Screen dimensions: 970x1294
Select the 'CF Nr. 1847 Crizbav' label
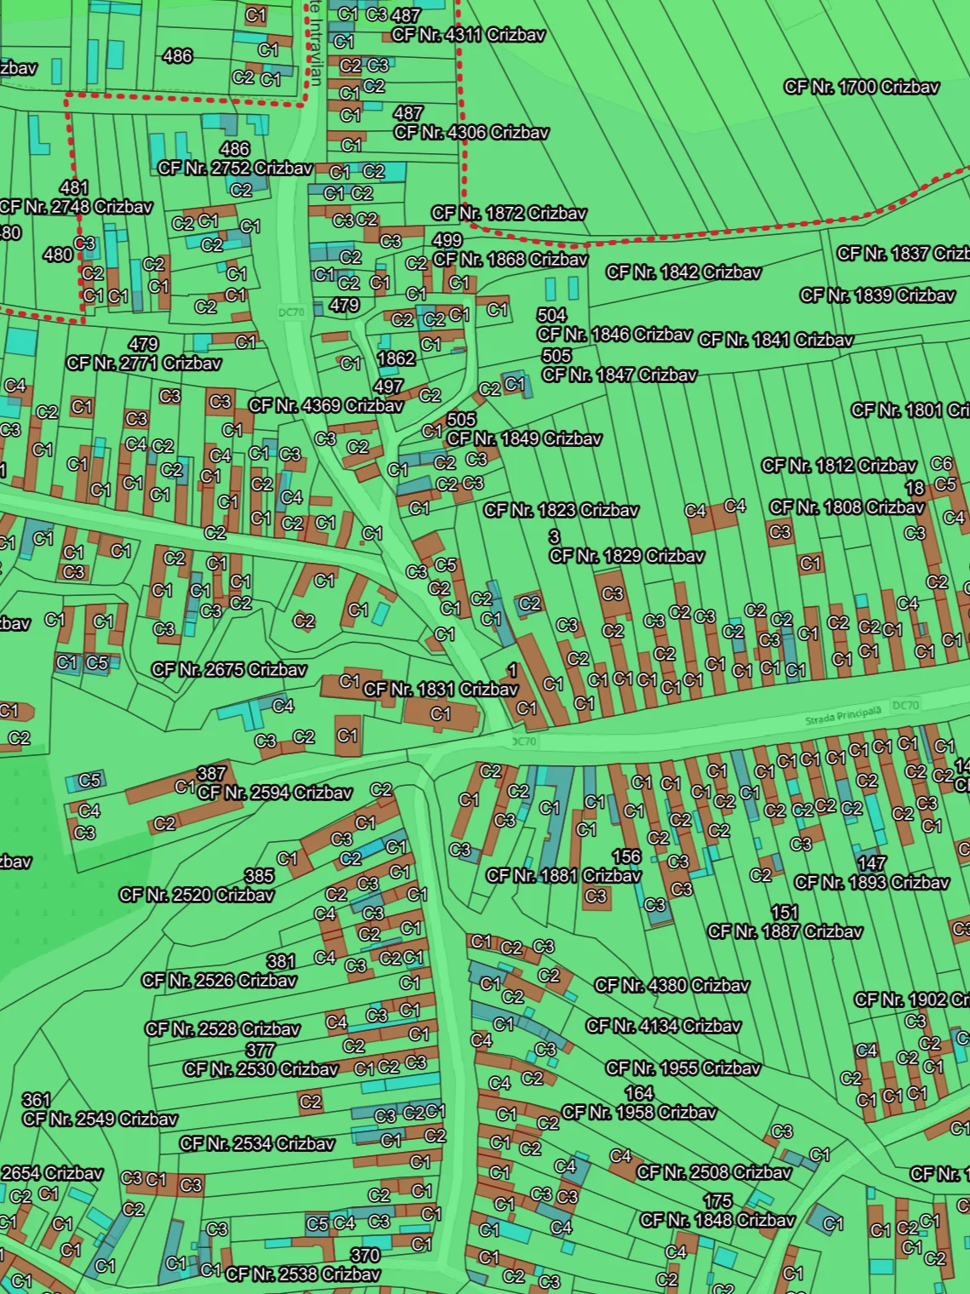620,375
